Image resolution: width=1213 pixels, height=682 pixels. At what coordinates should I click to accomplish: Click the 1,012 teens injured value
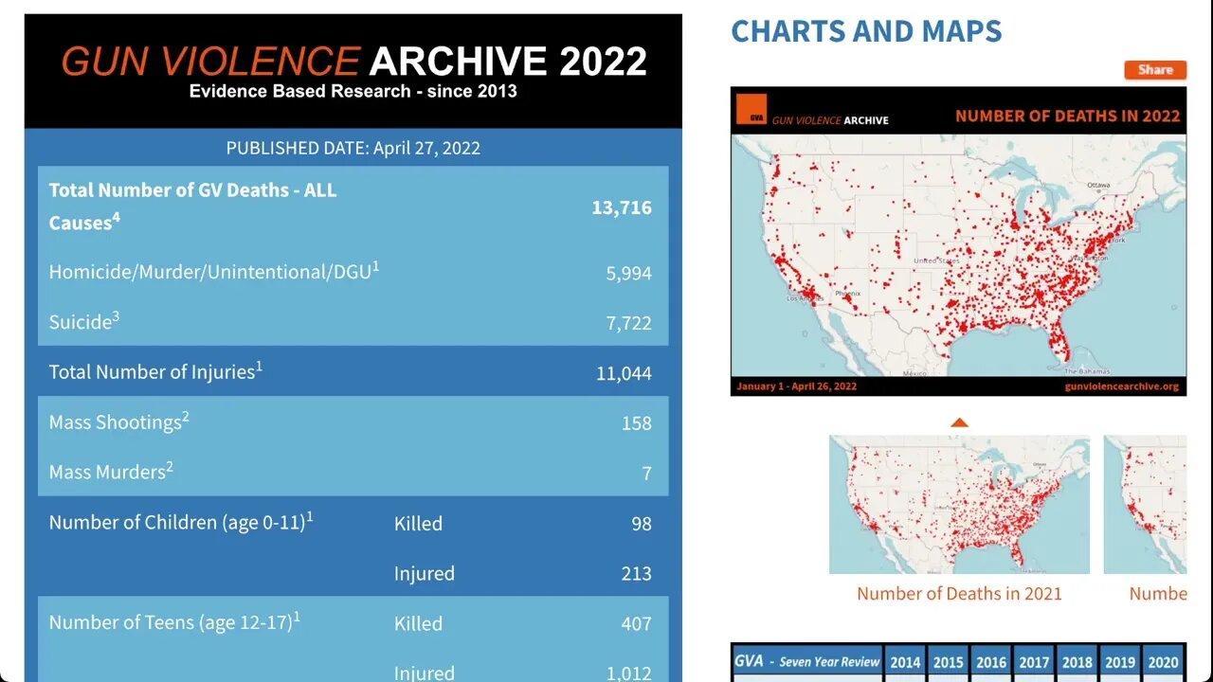[629, 673]
